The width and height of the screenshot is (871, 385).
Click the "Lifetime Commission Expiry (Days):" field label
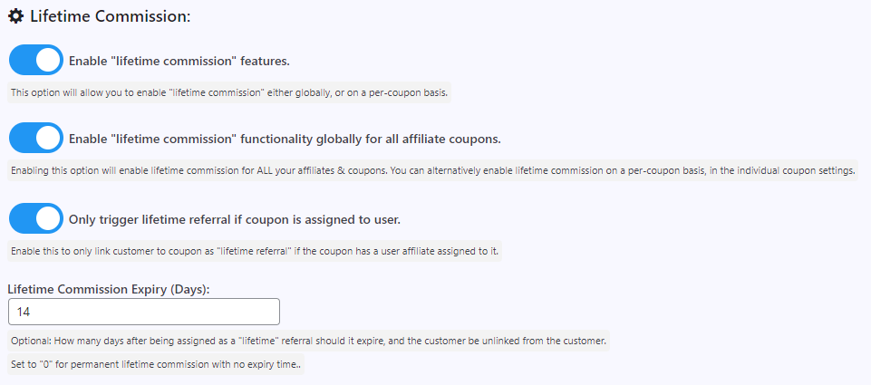pyautogui.click(x=109, y=289)
